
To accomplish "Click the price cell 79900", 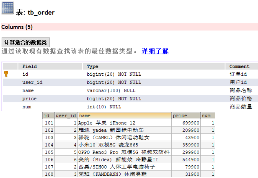I will click(186, 167).
